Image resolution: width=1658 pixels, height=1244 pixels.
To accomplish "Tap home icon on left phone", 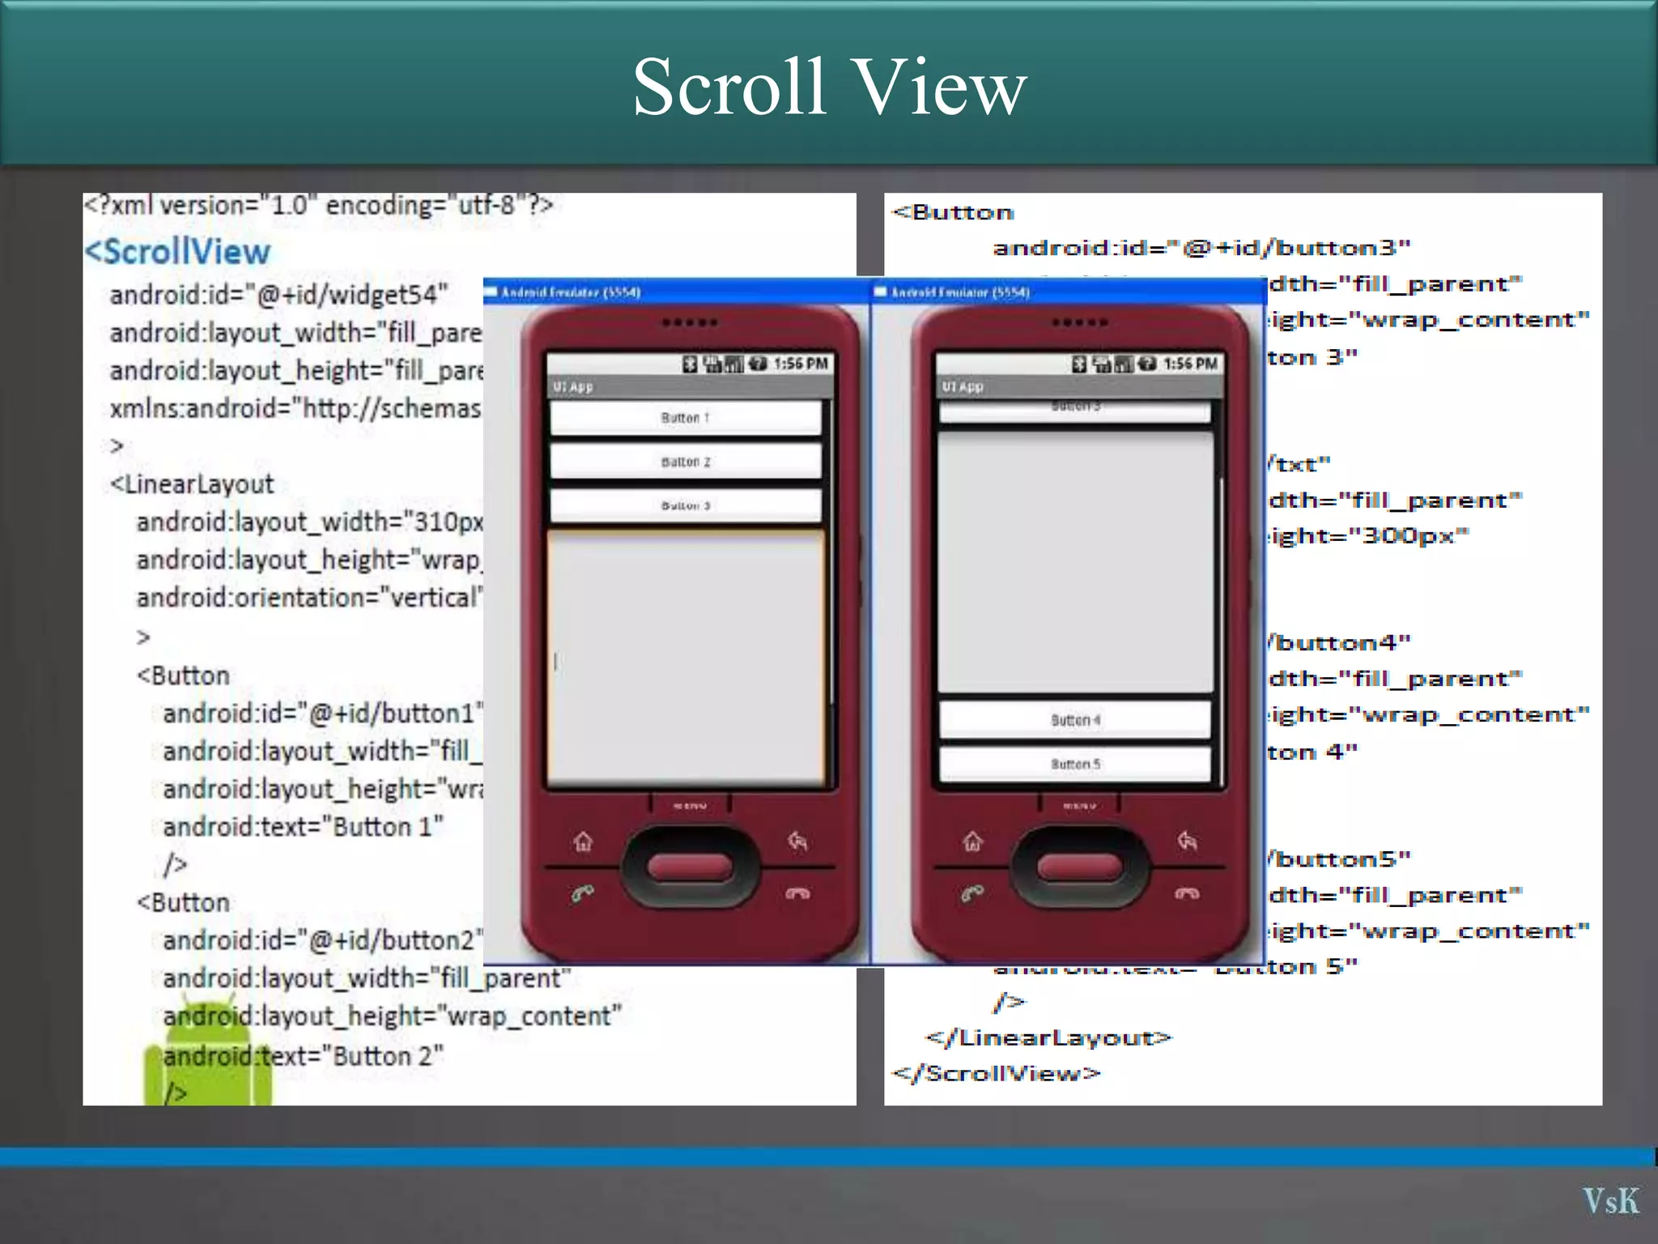I will coord(583,841).
